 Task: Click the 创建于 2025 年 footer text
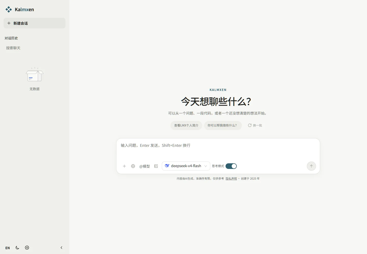coord(250,179)
